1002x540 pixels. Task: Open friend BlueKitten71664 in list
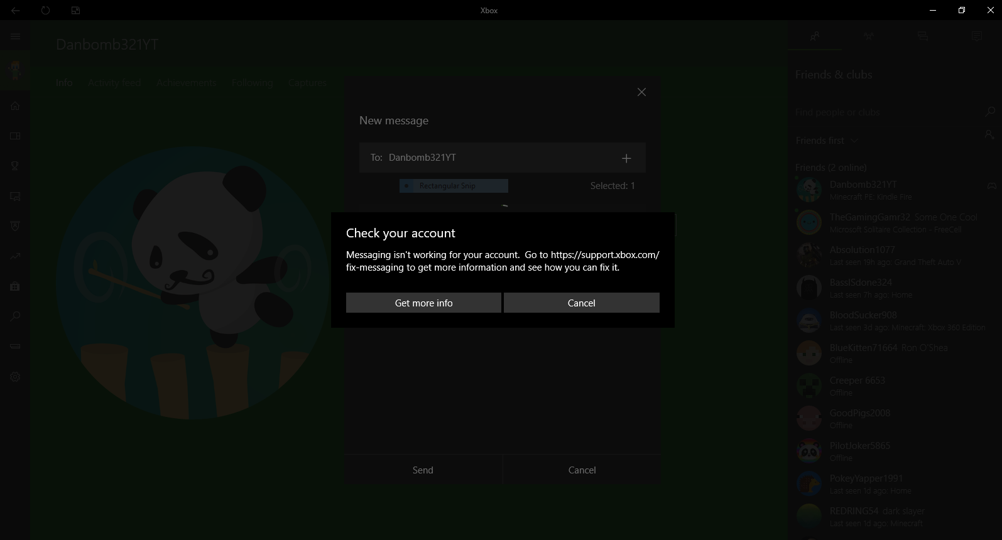pyautogui.click(x=895, y=353)
